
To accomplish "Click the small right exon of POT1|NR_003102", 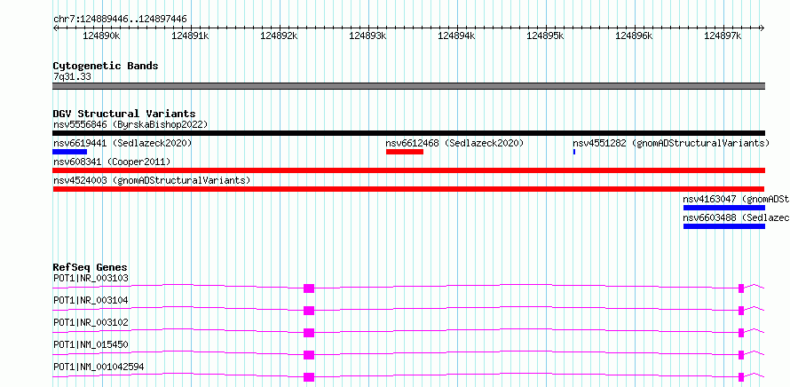I will [x=741, y=333].
